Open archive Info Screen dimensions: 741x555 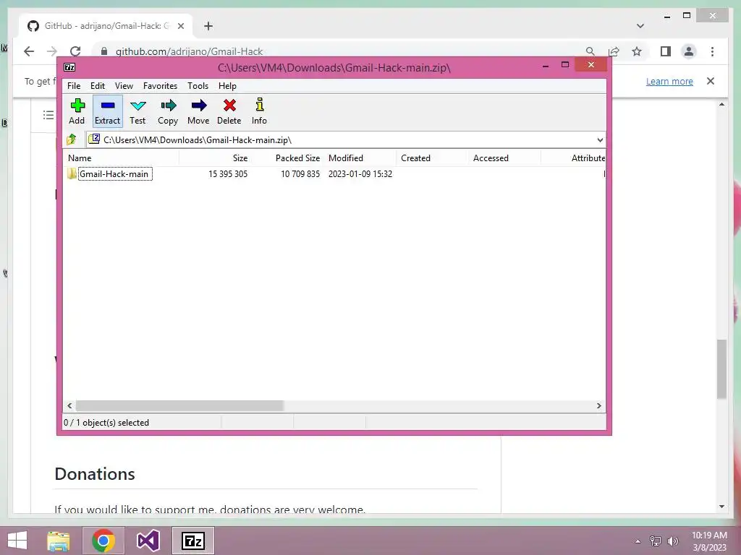pyautogui.click(x=259, y=111)
